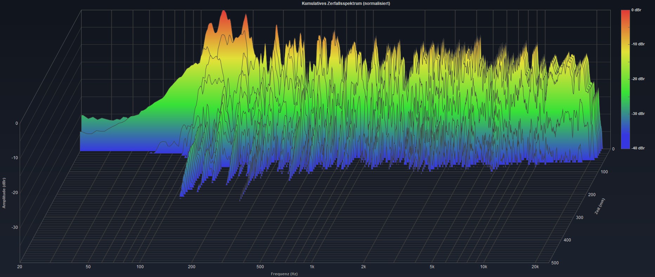This screenshot has height=277, width=655.
Task: Click the -30 dBr color legend label
Action: [638, 114]
